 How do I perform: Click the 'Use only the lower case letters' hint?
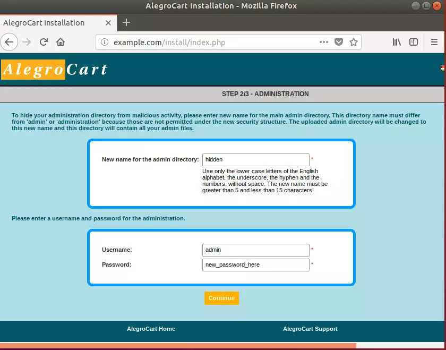265,181
